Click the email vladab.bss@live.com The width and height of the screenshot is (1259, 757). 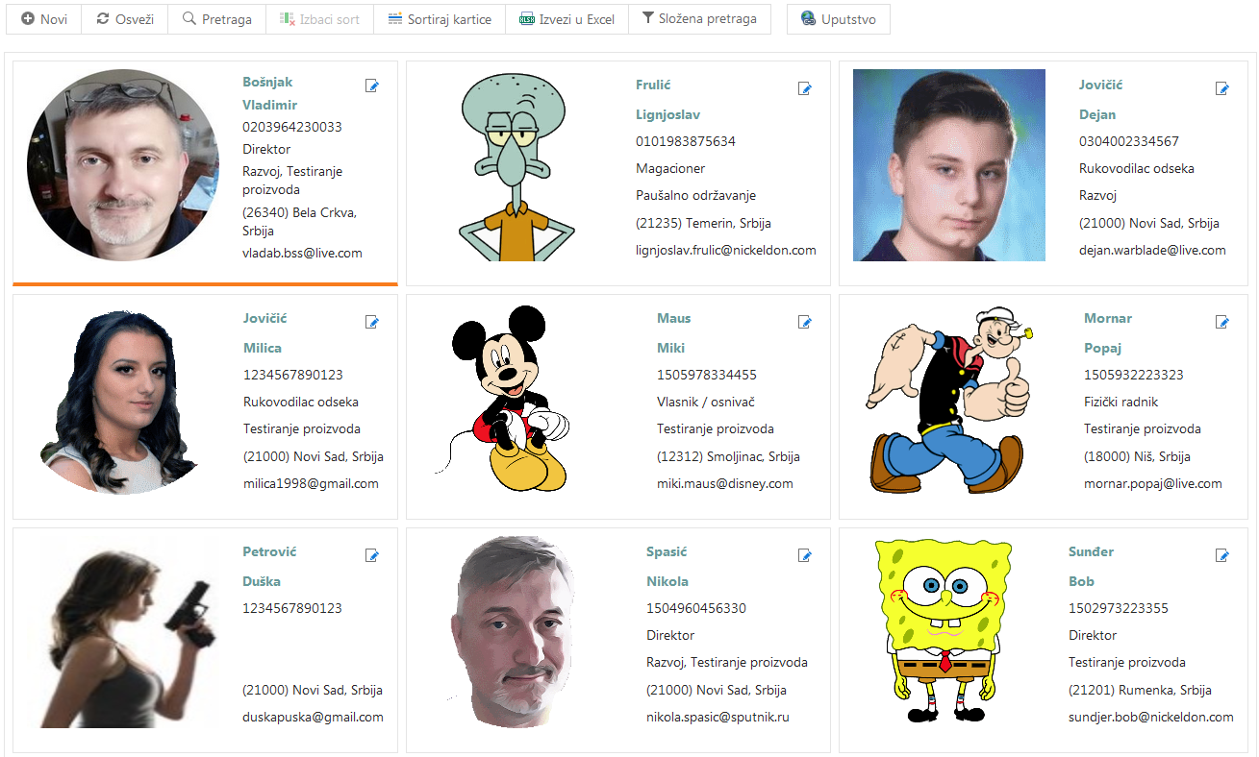click(302, 254)
